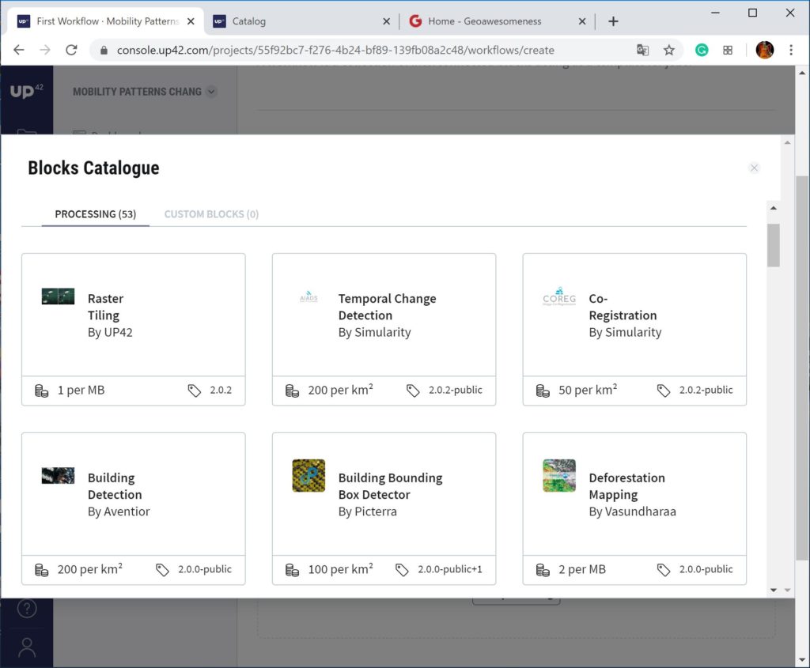Click 'By Aventior' author text

click(x=119, y=511)
